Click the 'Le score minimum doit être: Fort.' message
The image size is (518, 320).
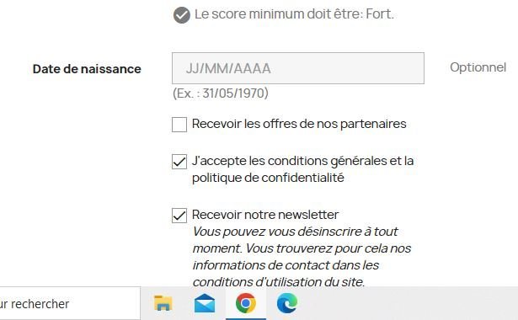pos(294,14)
